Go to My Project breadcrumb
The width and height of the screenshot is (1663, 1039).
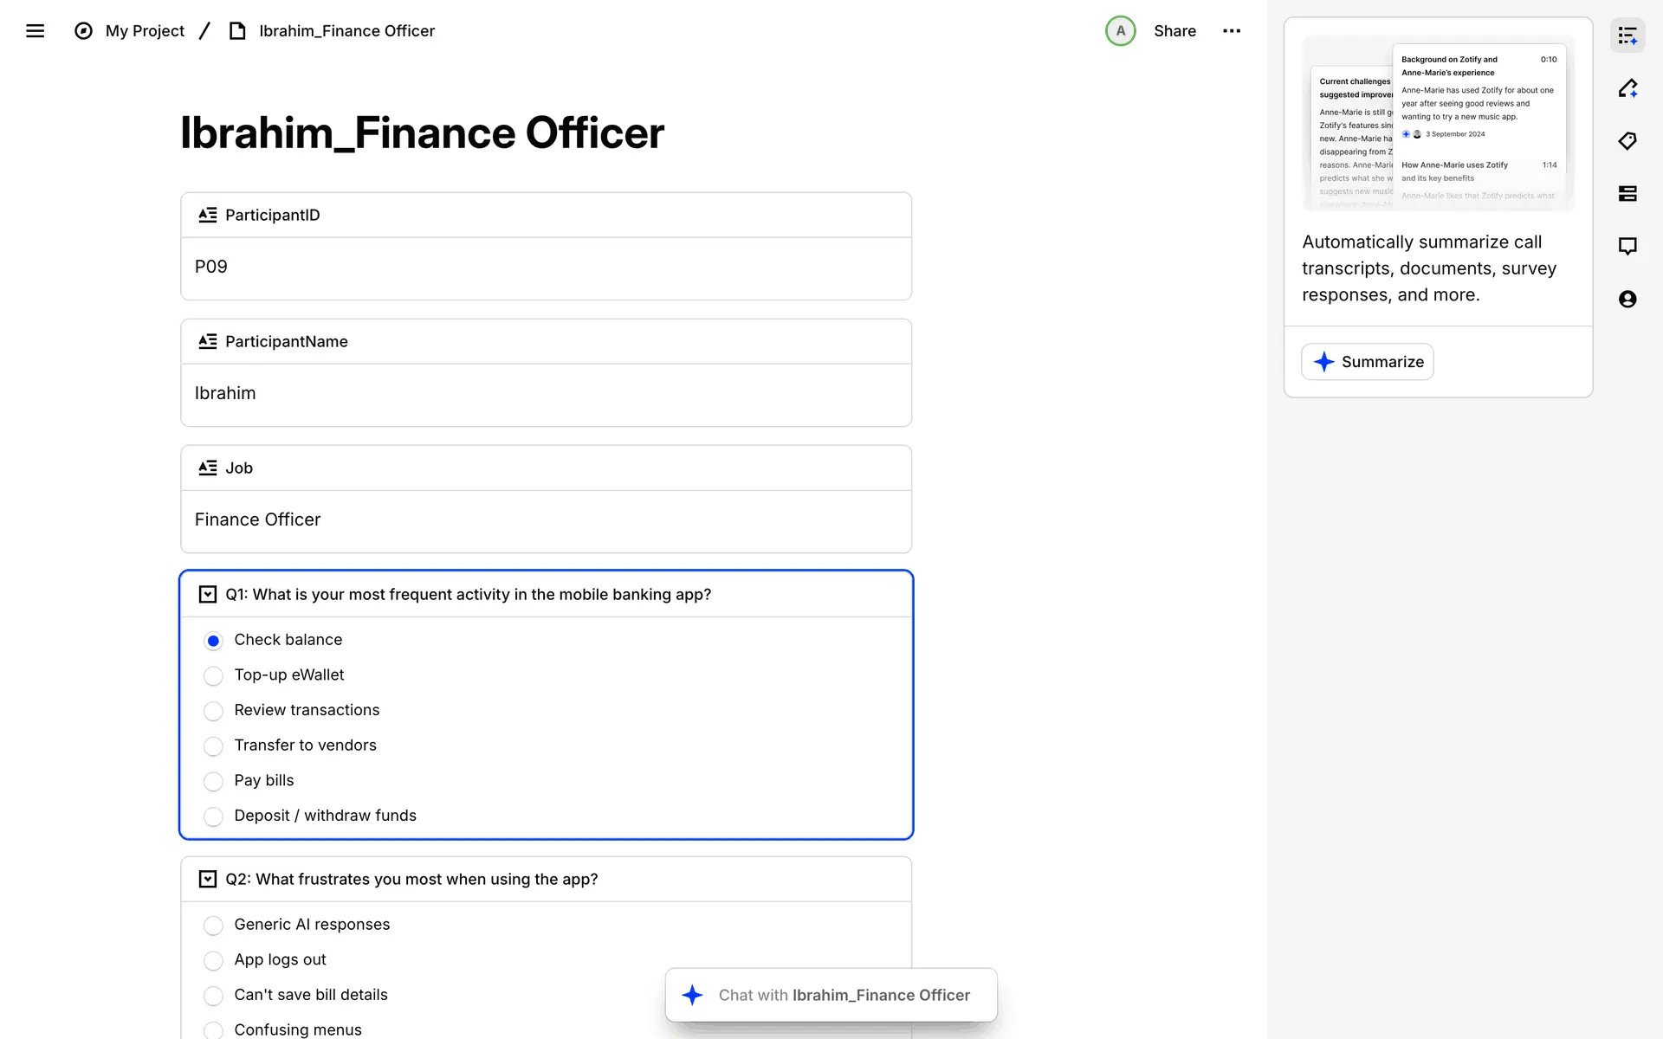(144, 31)
